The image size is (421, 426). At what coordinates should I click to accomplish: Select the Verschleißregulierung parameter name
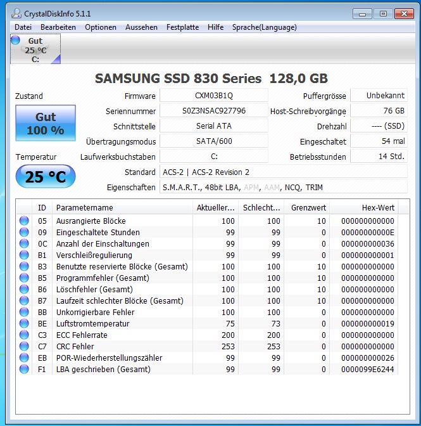click(x=94, y=255)
